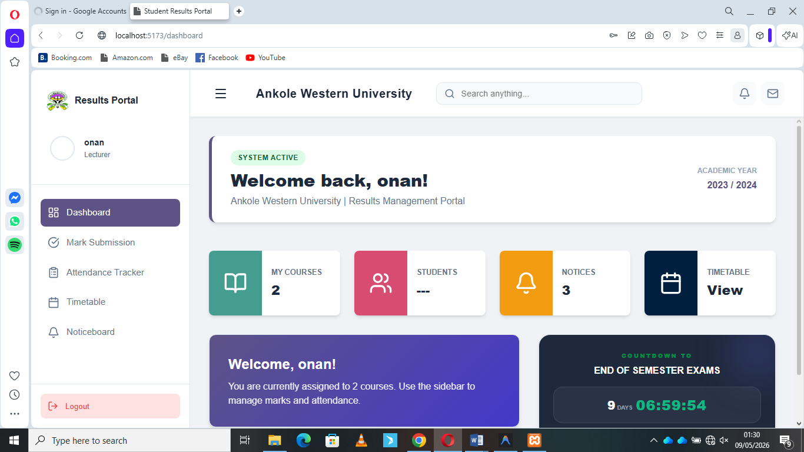This screenshot has width=804, height=452.
Task: Open Opera bookmarks star icon
Action: pos(15,62)
